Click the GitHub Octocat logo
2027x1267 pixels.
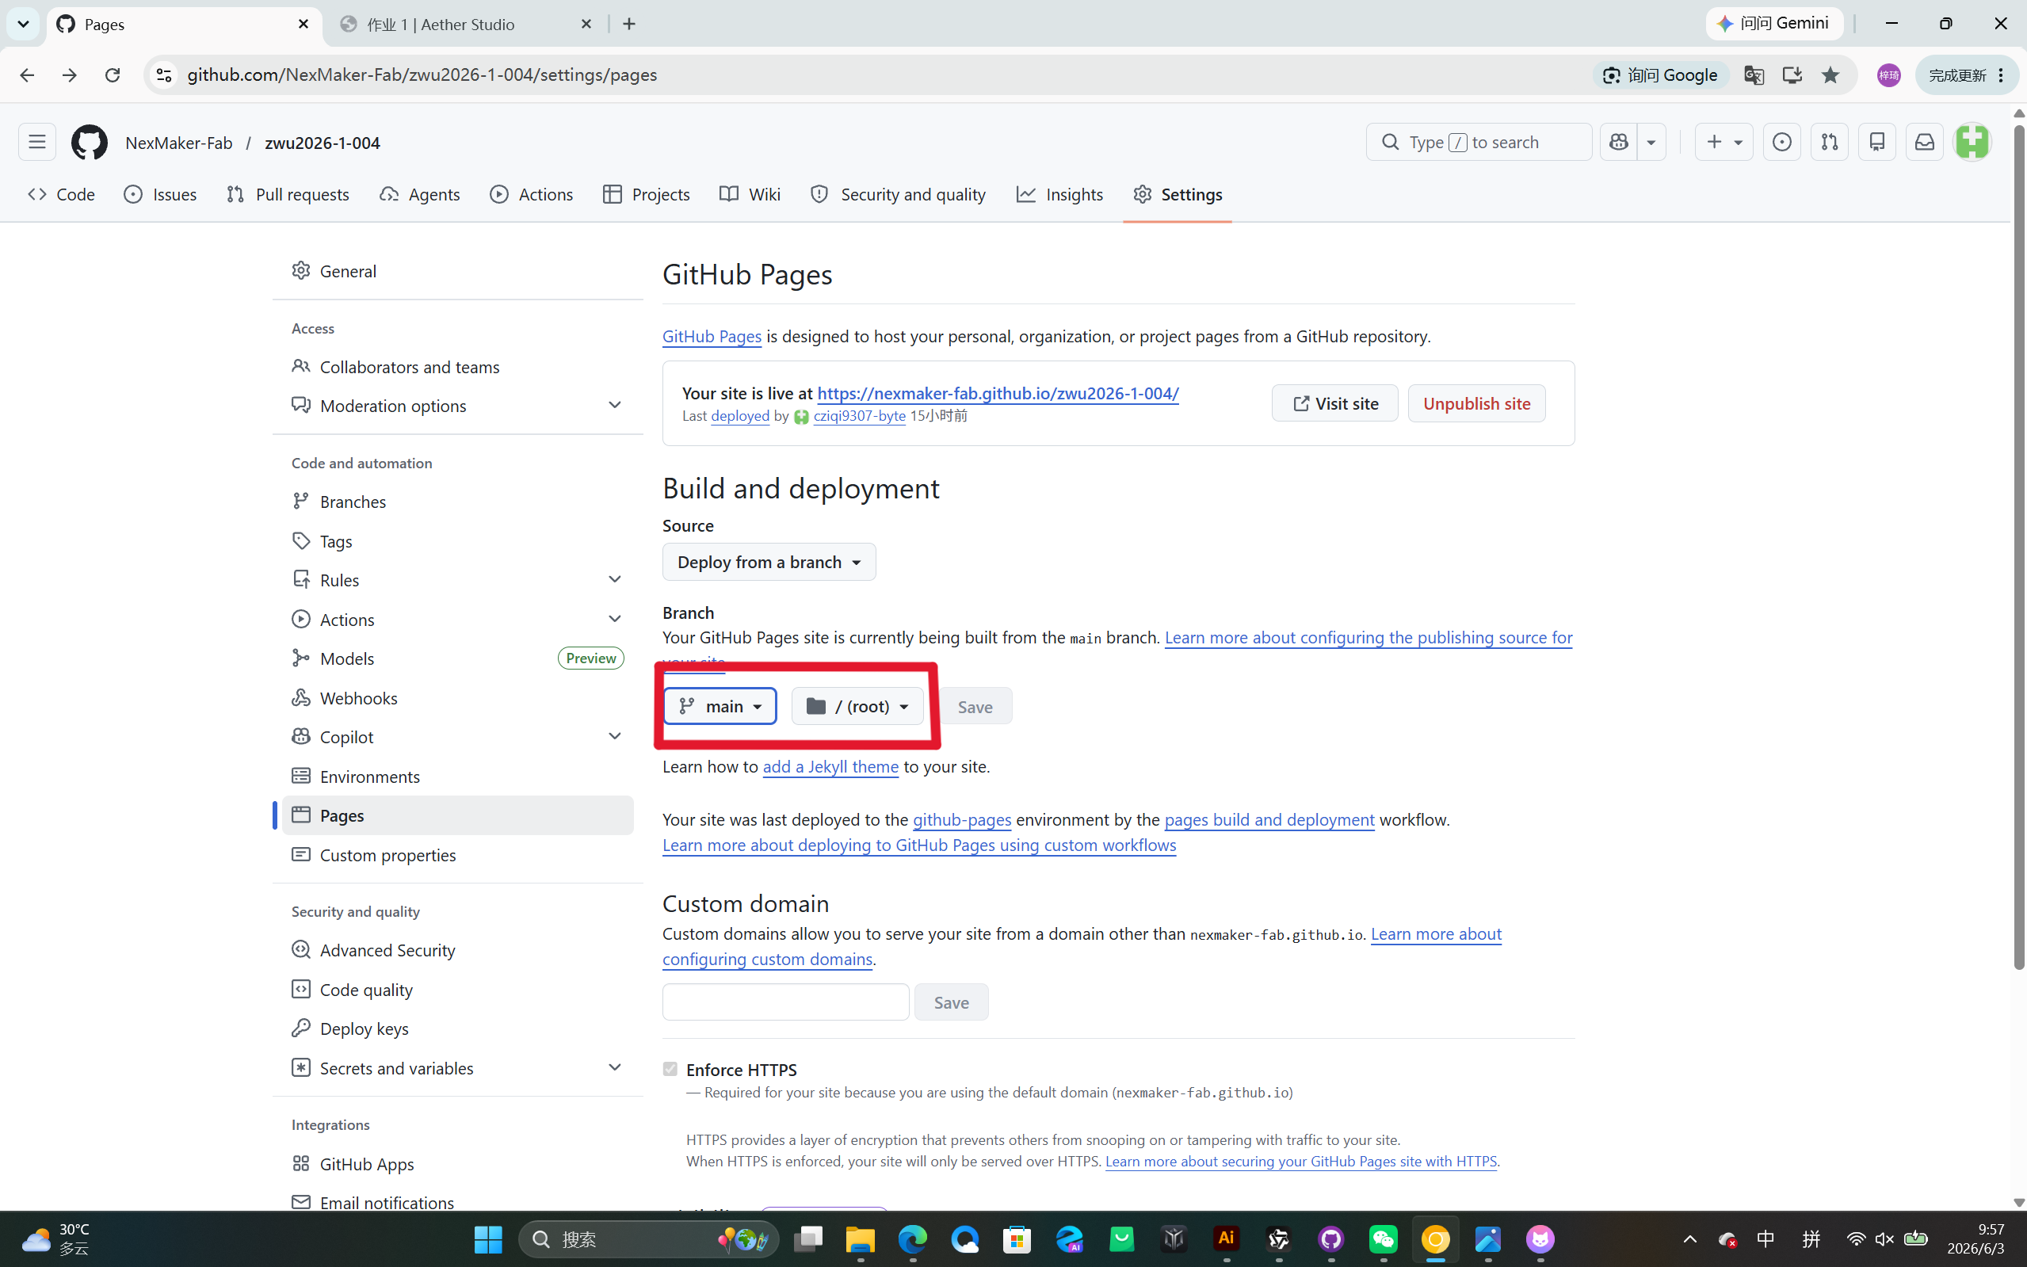(x=89, y=142)
